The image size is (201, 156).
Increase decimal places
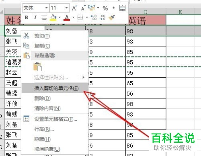pos(94,18)
